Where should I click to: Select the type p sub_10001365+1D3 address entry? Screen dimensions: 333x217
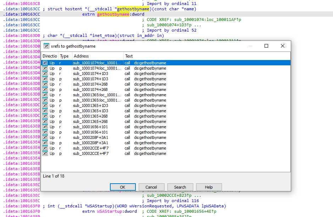(91, 111)
